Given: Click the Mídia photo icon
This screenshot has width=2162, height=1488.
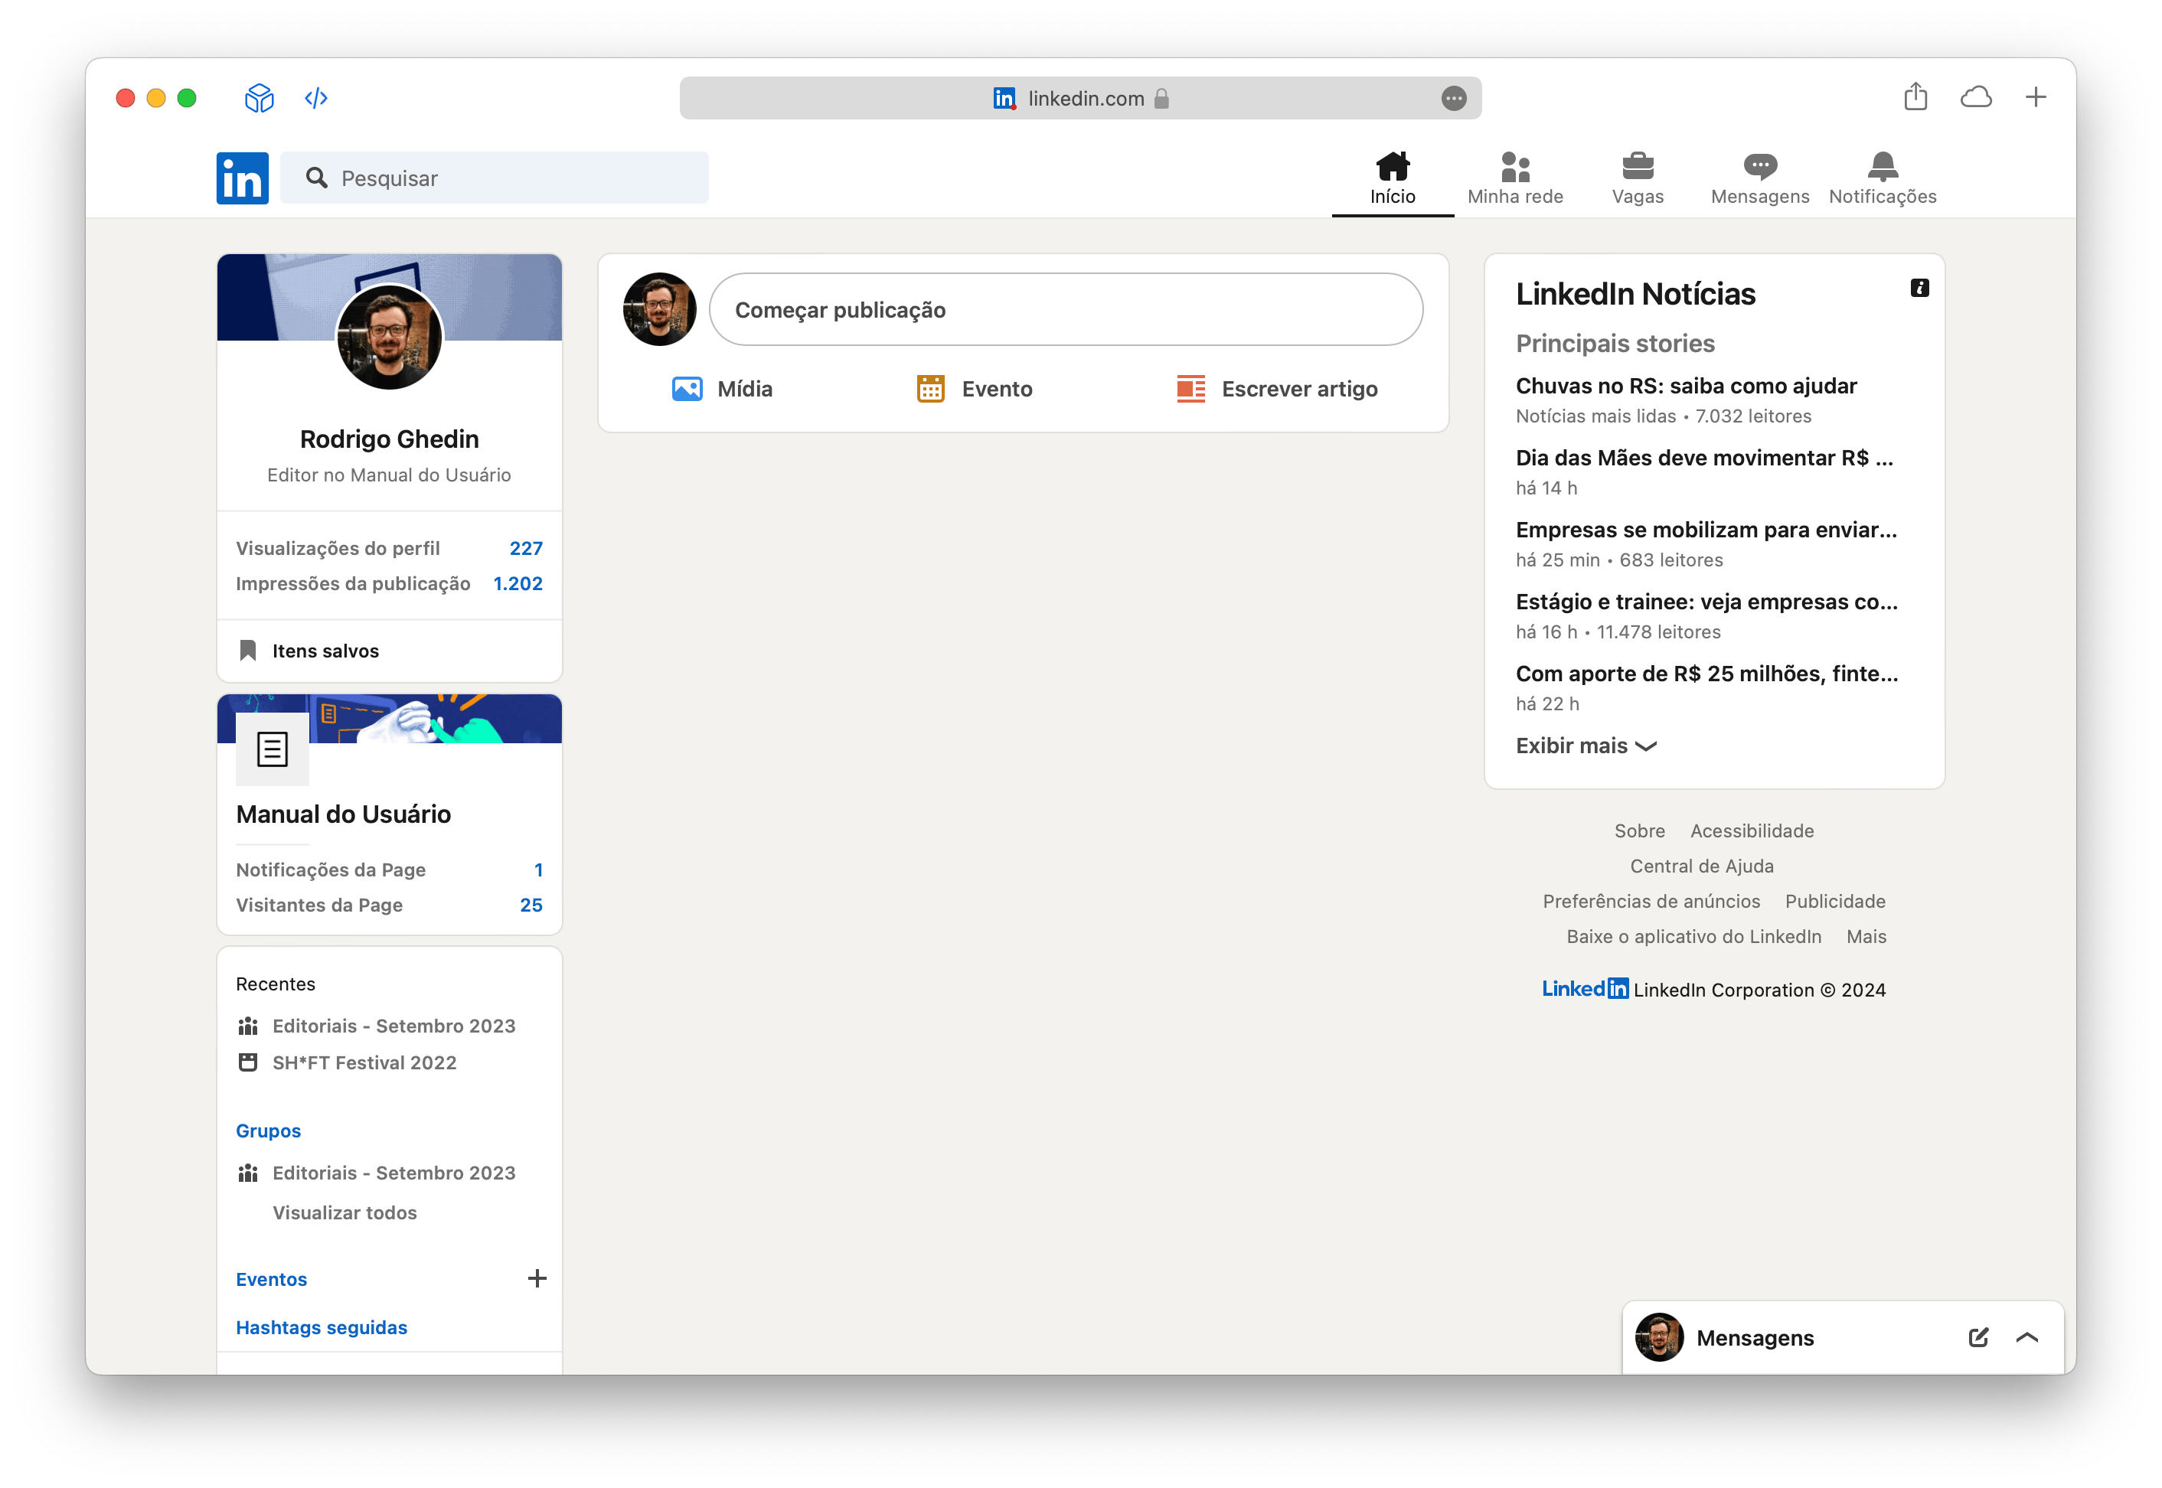Looking at the screenshot, I should (x=687, y=389).
